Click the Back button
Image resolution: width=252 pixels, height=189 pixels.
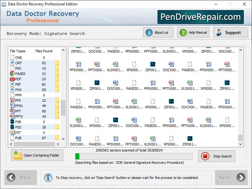(20, 177)
